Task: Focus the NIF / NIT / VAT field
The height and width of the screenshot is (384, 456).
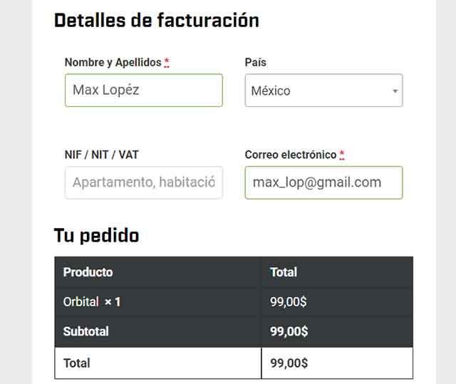Action: click(143, 182)
